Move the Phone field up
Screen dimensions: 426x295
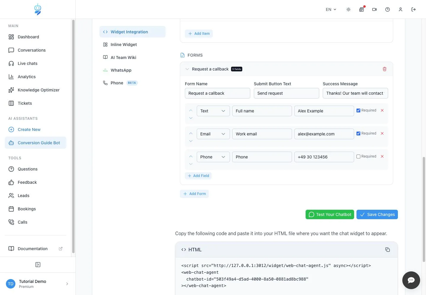(191, 156)
